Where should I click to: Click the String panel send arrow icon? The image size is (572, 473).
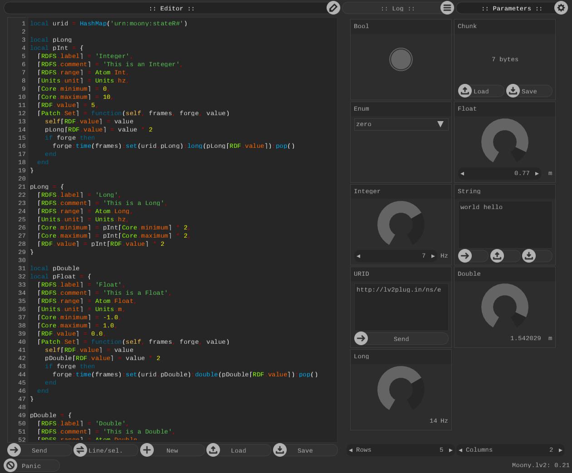pos(465,256)
